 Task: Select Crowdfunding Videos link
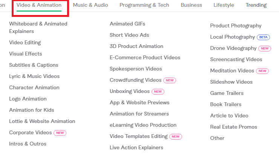[135, 80]
